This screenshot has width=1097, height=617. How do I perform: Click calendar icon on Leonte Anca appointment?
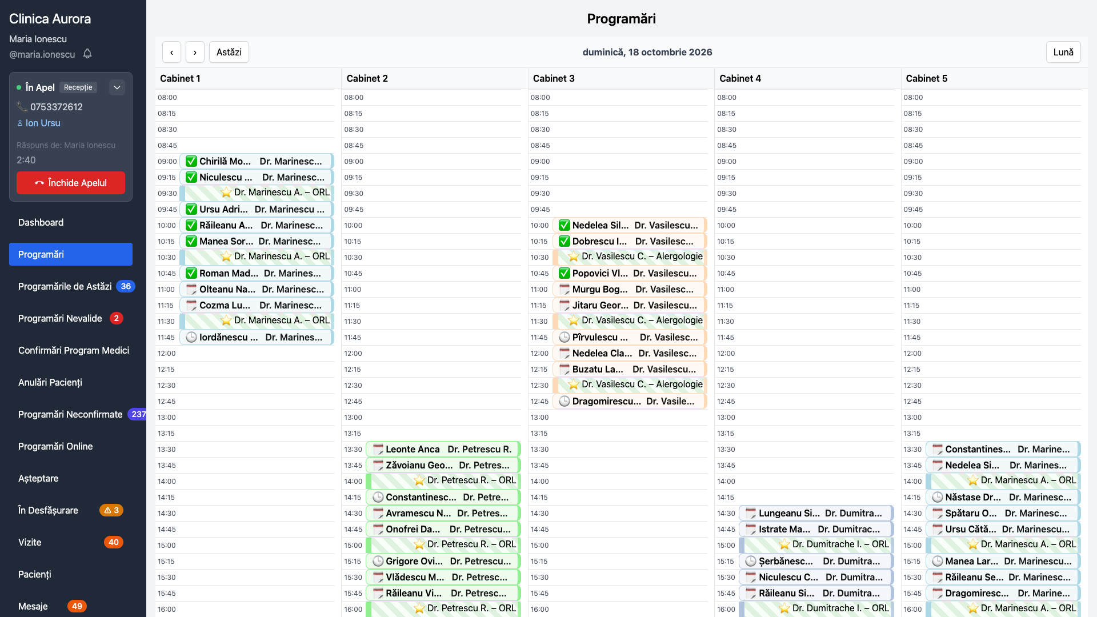(378, 449)
